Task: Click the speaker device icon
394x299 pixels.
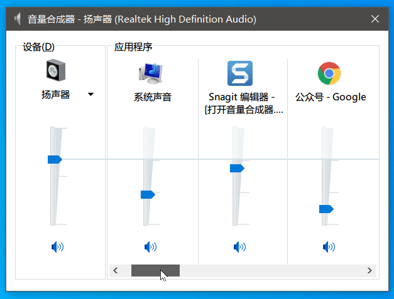Action: (56, 71)
